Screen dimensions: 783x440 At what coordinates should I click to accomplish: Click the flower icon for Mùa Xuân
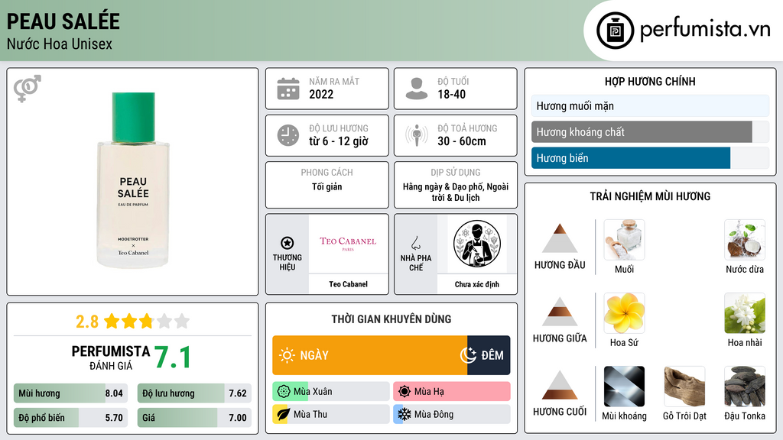click(284, 392)
